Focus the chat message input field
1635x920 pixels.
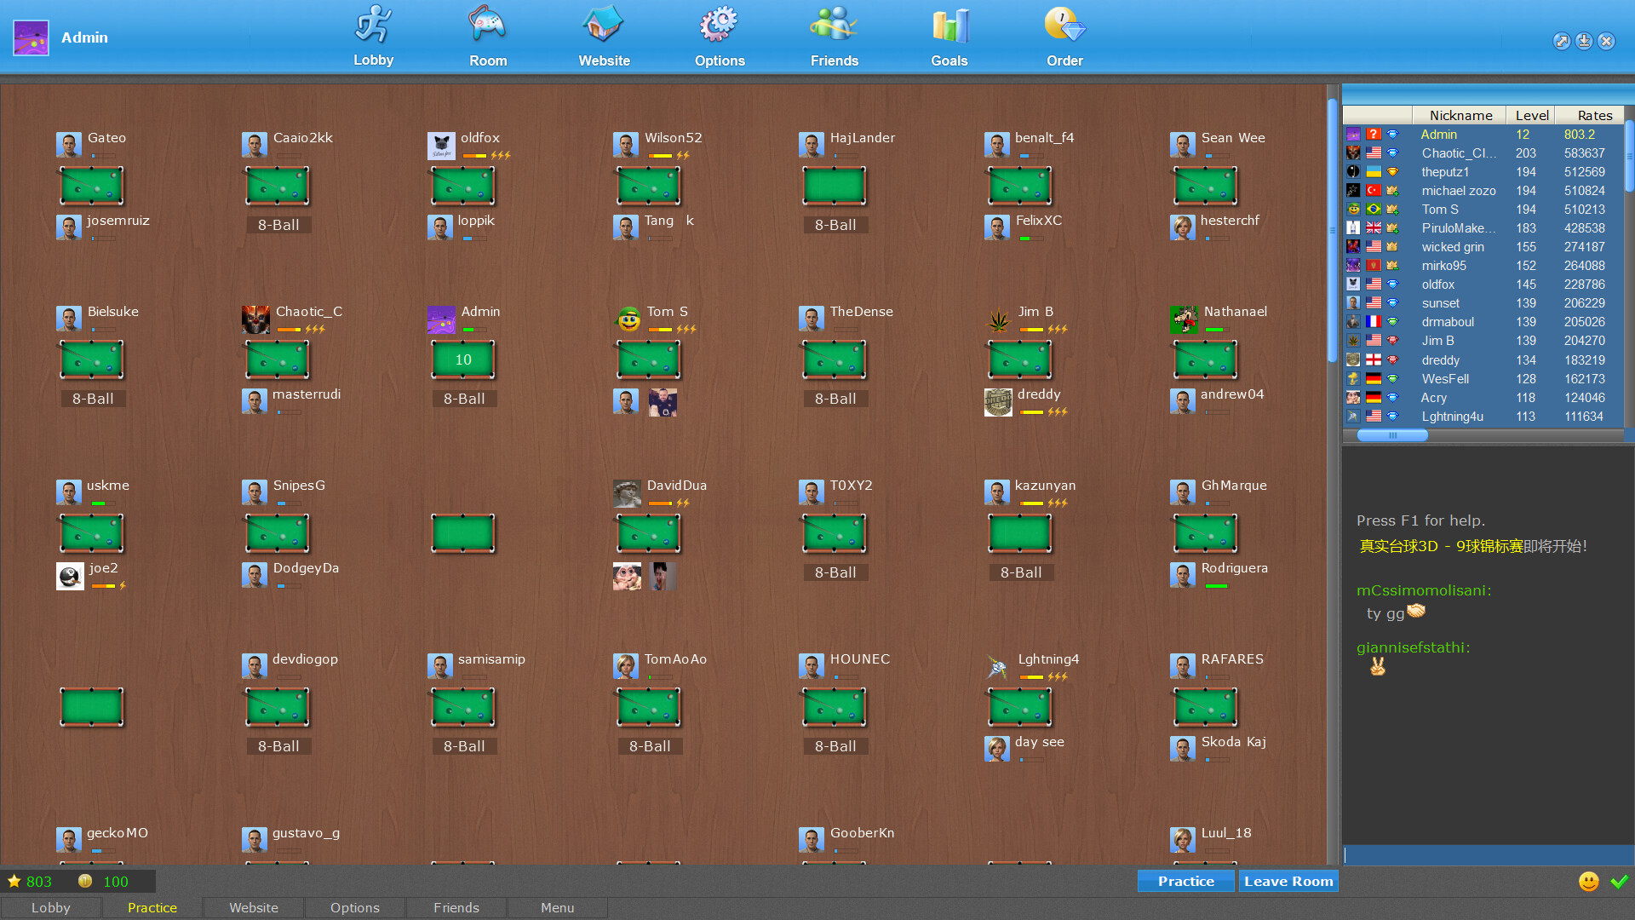tap(1489, 854)
